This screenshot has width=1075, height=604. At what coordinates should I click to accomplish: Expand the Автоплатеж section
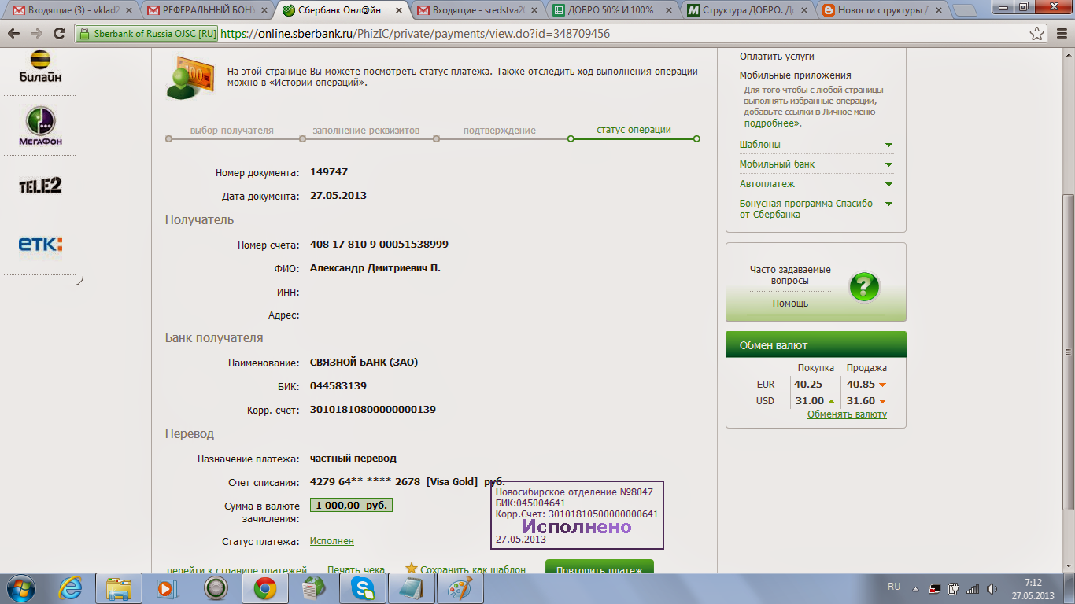816,184
